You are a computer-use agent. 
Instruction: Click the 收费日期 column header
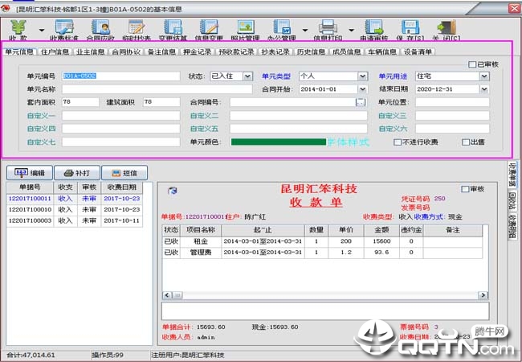click(122, 187)
